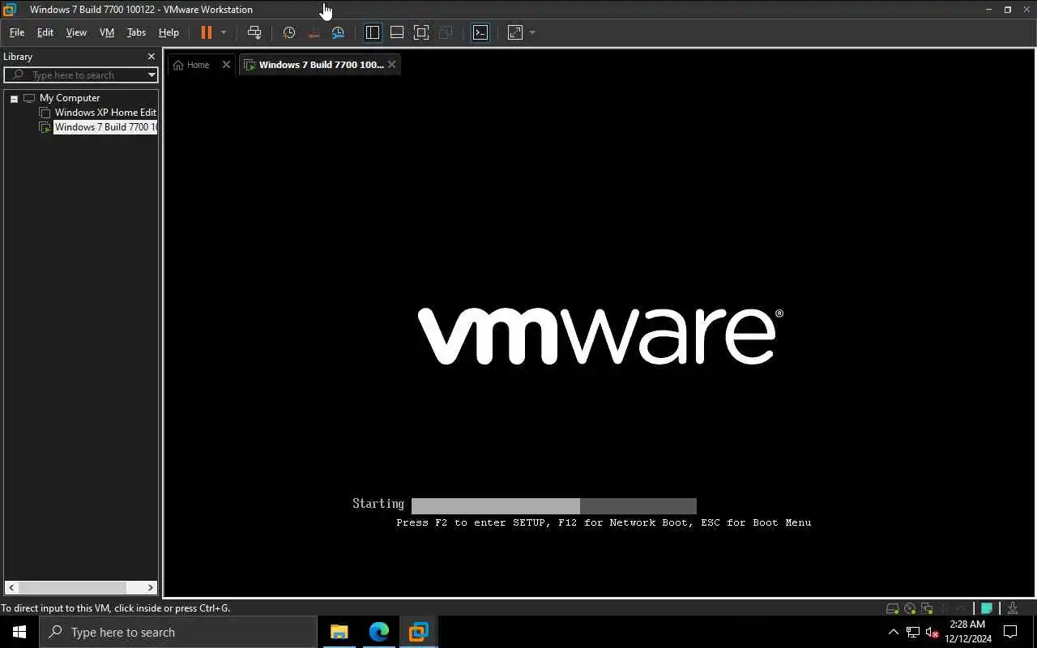1037x648 pixels.
Task: Open the File menu
Action: 17,32
